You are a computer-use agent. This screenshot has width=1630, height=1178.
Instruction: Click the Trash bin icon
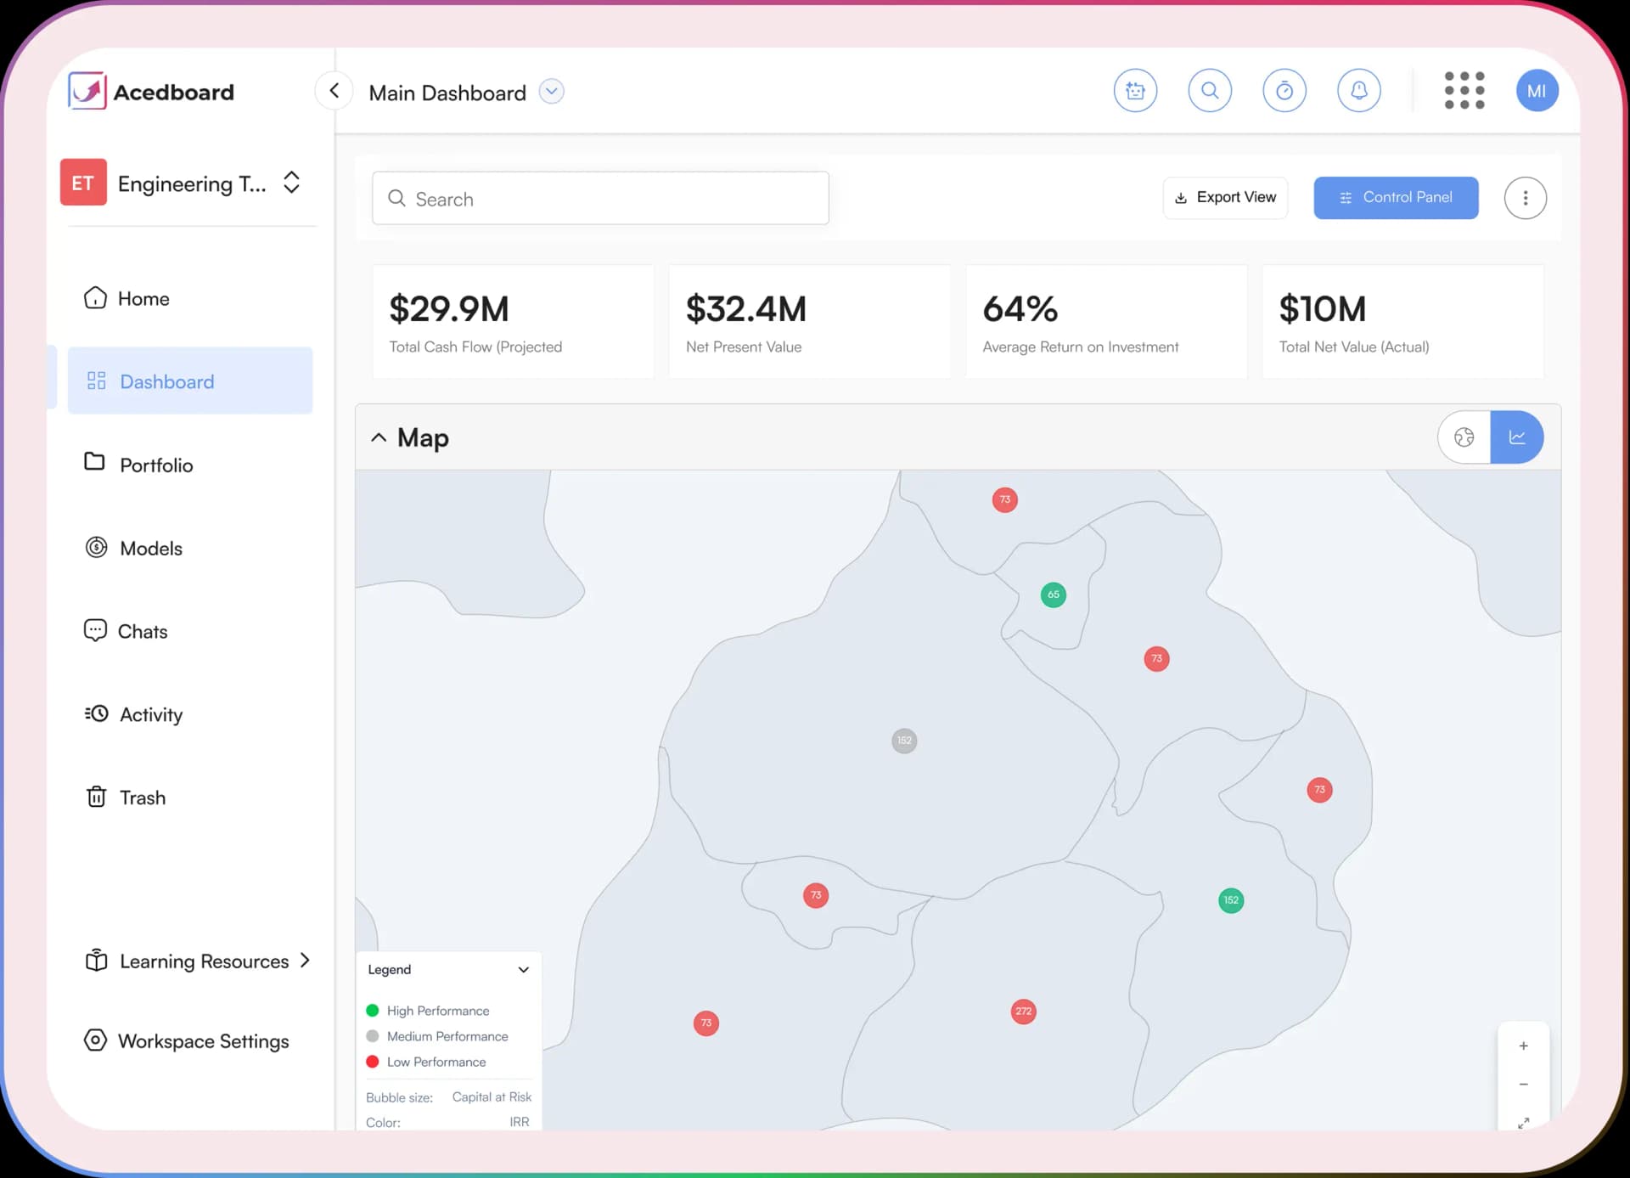click(96, 797)
